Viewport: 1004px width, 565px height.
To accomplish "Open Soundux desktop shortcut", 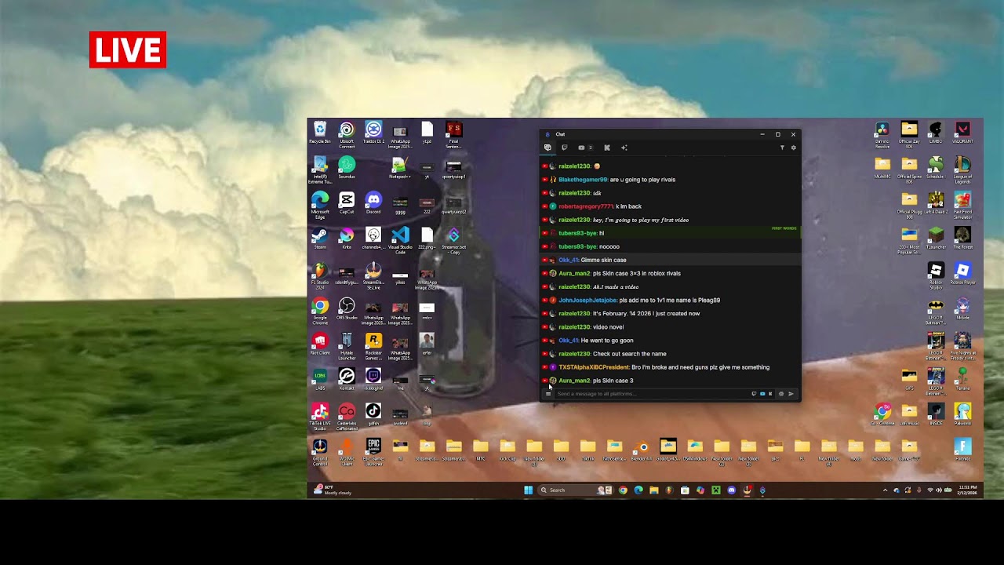I will pos(347,166).
